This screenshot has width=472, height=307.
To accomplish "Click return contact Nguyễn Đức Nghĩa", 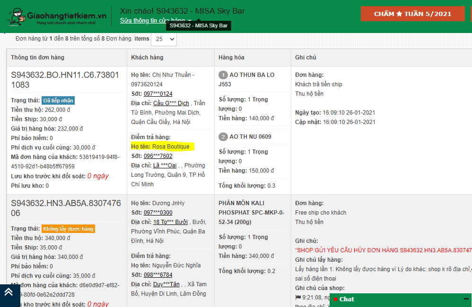I will pyautogui.click(x=176, y=266).
